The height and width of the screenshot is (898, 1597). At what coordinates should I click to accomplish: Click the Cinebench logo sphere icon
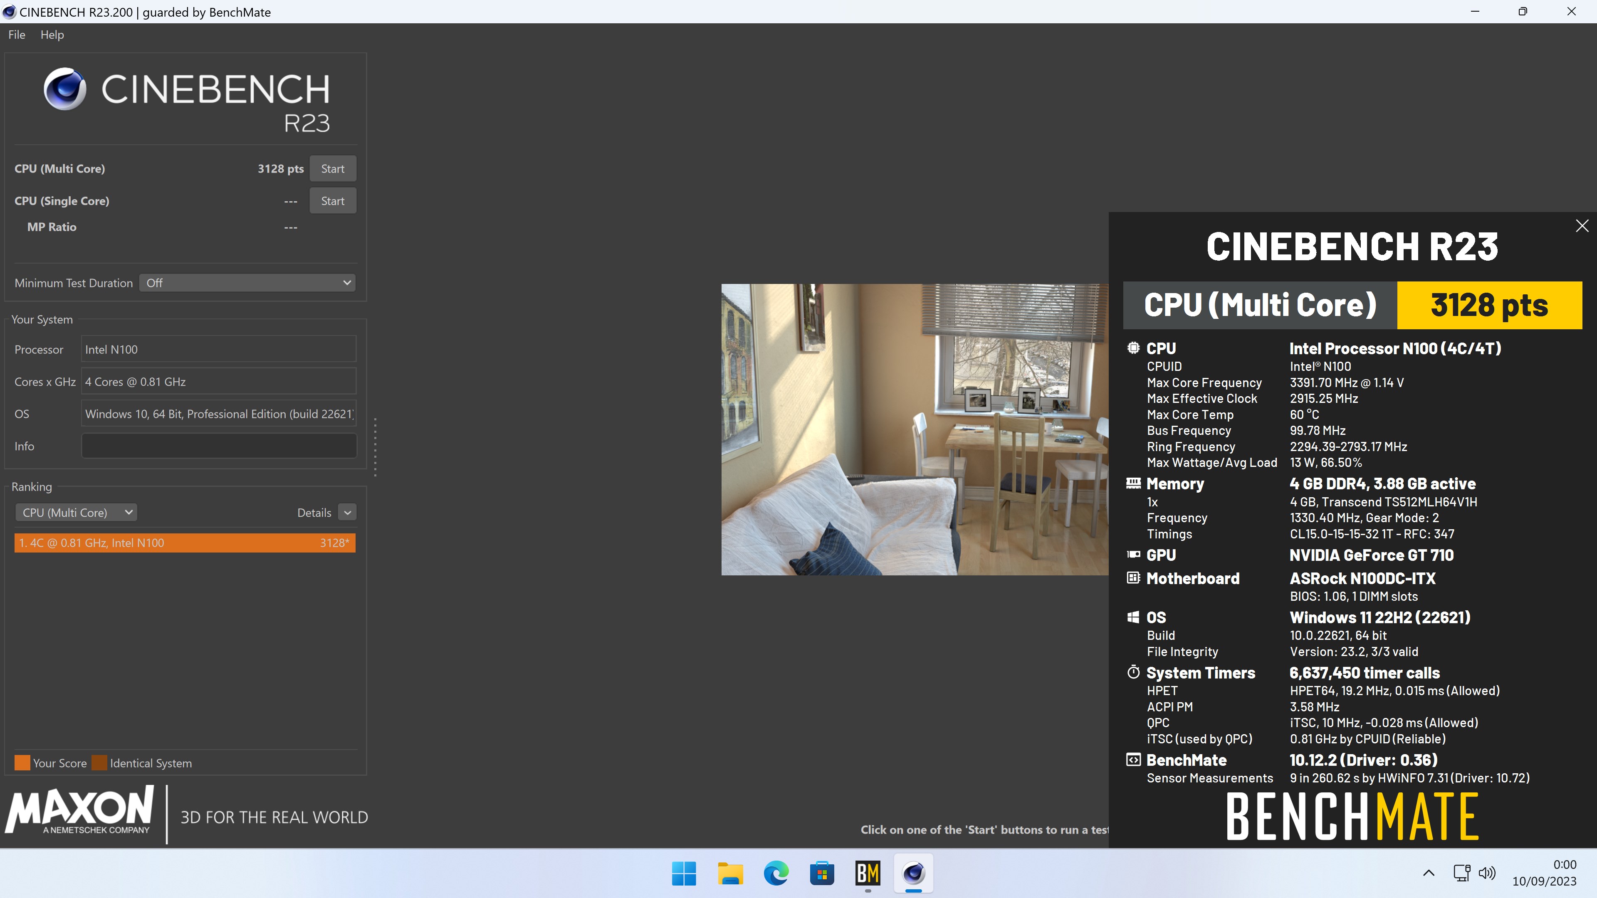pos(64,89)
